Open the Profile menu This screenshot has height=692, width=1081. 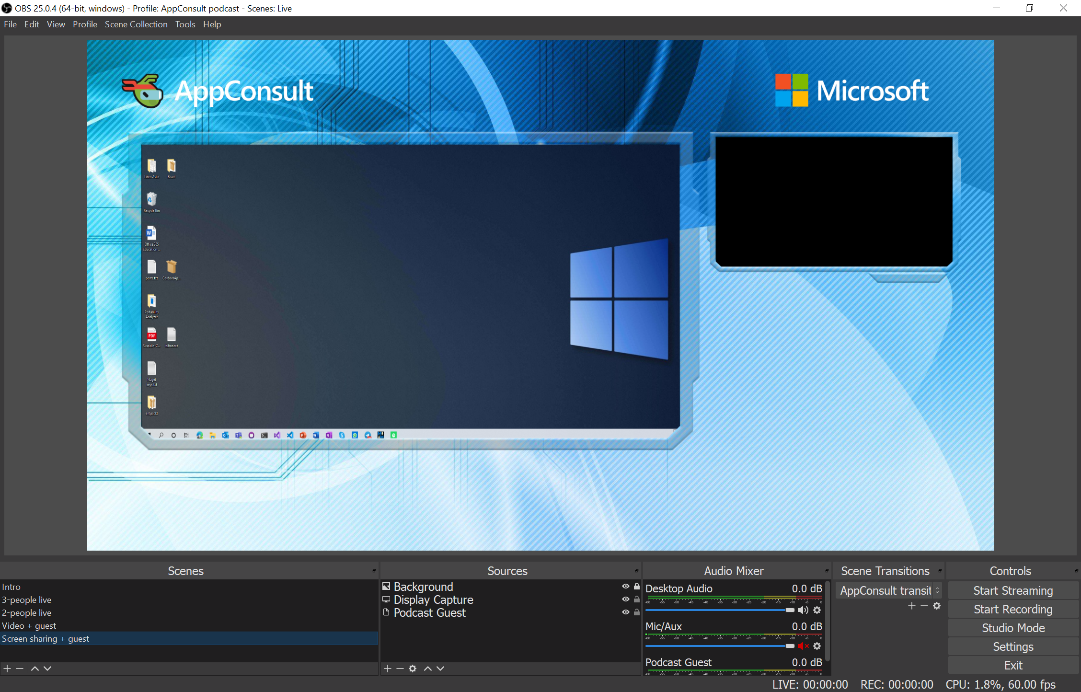[x=83, y=24]
